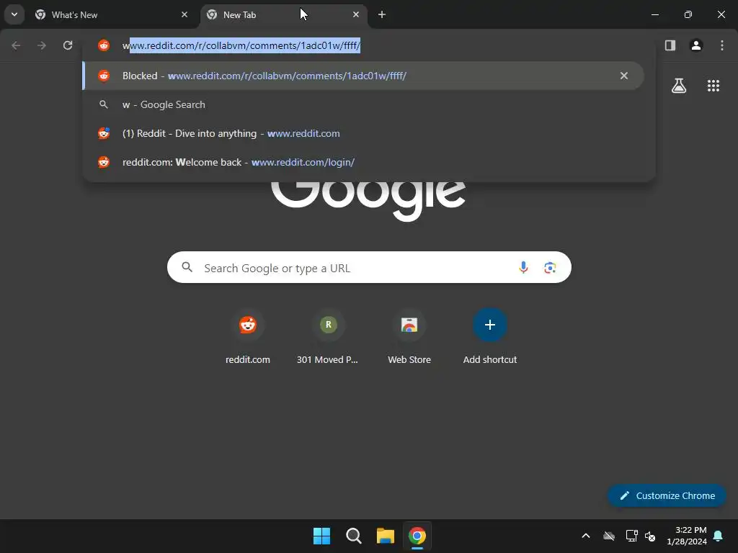Screen dimensions: 738x553
Task: Open the 301 Moved P... shortcut
Action: click(328, 337)
